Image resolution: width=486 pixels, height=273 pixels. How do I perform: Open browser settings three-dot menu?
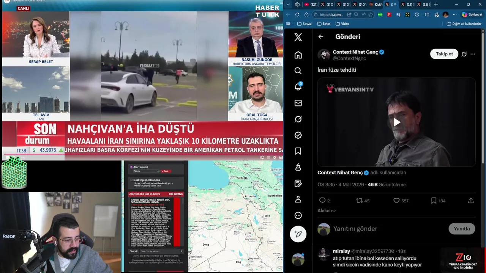click(x=454, y=14)
